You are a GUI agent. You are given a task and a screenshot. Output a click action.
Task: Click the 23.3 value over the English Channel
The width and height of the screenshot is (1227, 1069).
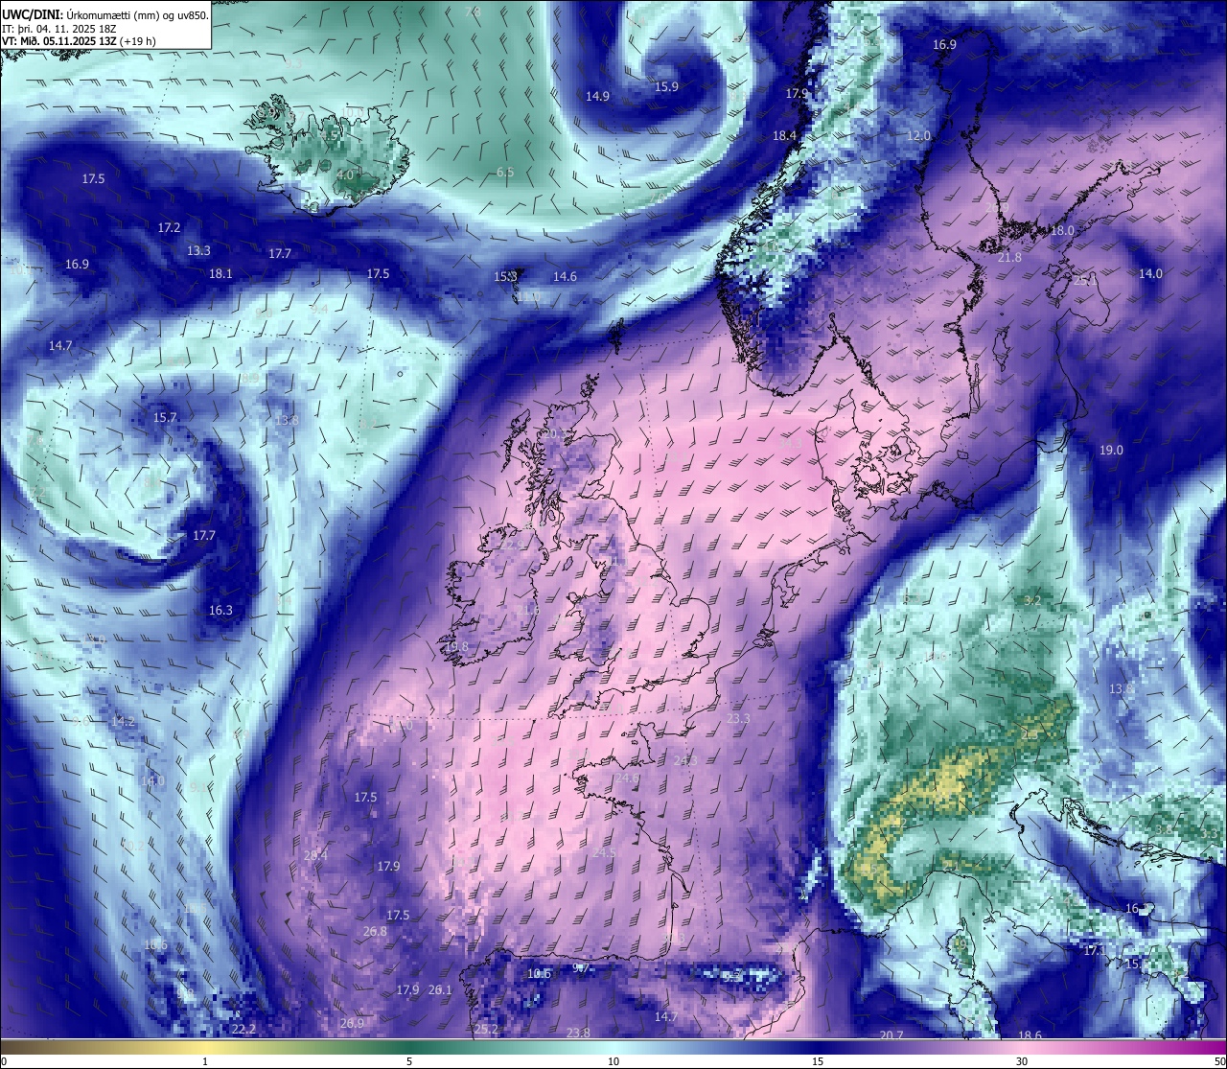[738, 719]
